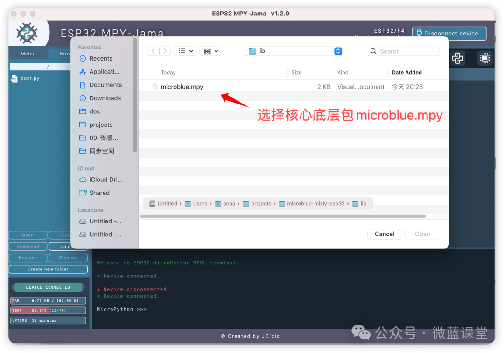504x353 pixels.
Task: Click the projects folder icon in sidebar
Action: click(x=83, y=125)
